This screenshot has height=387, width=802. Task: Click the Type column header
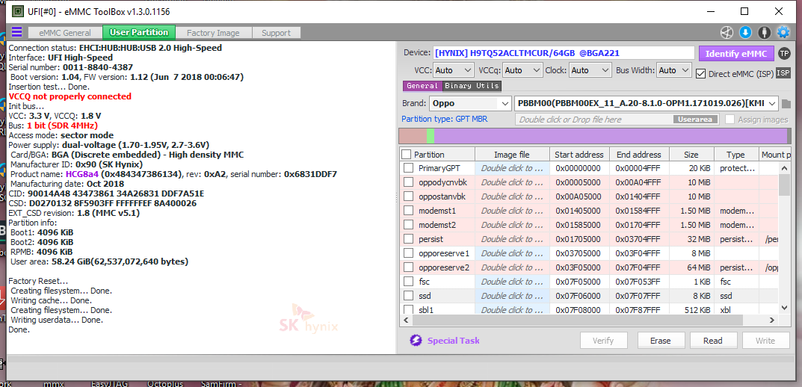736,155
